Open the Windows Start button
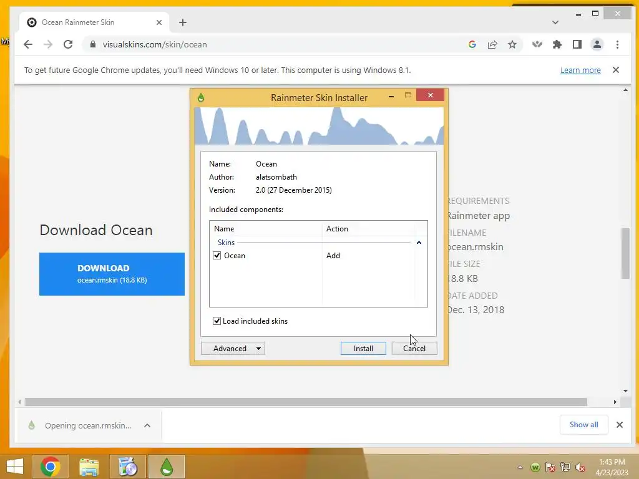The height and width of the screenshot is (479, 639). click(15, 467)
